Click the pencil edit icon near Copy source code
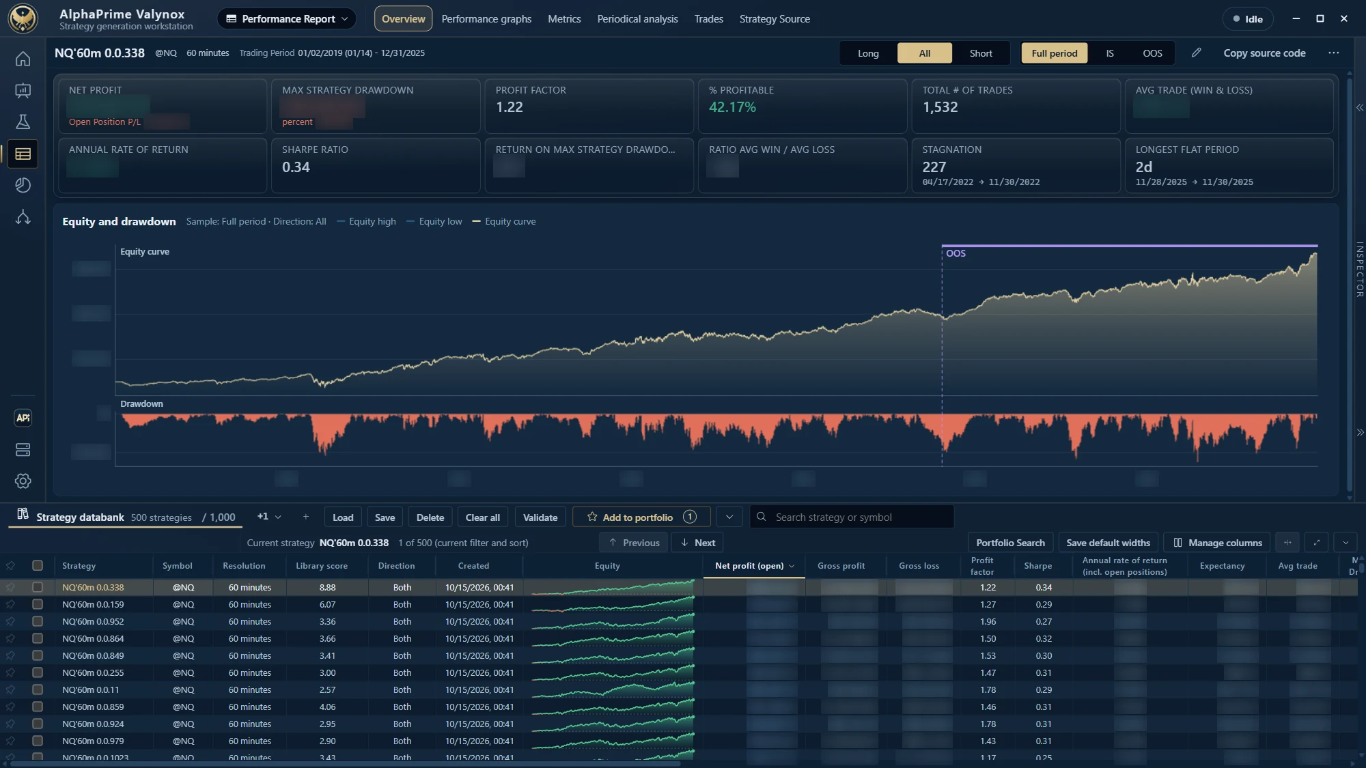The width and height of the screenshot is (1366, 768). pos(1196,53)
